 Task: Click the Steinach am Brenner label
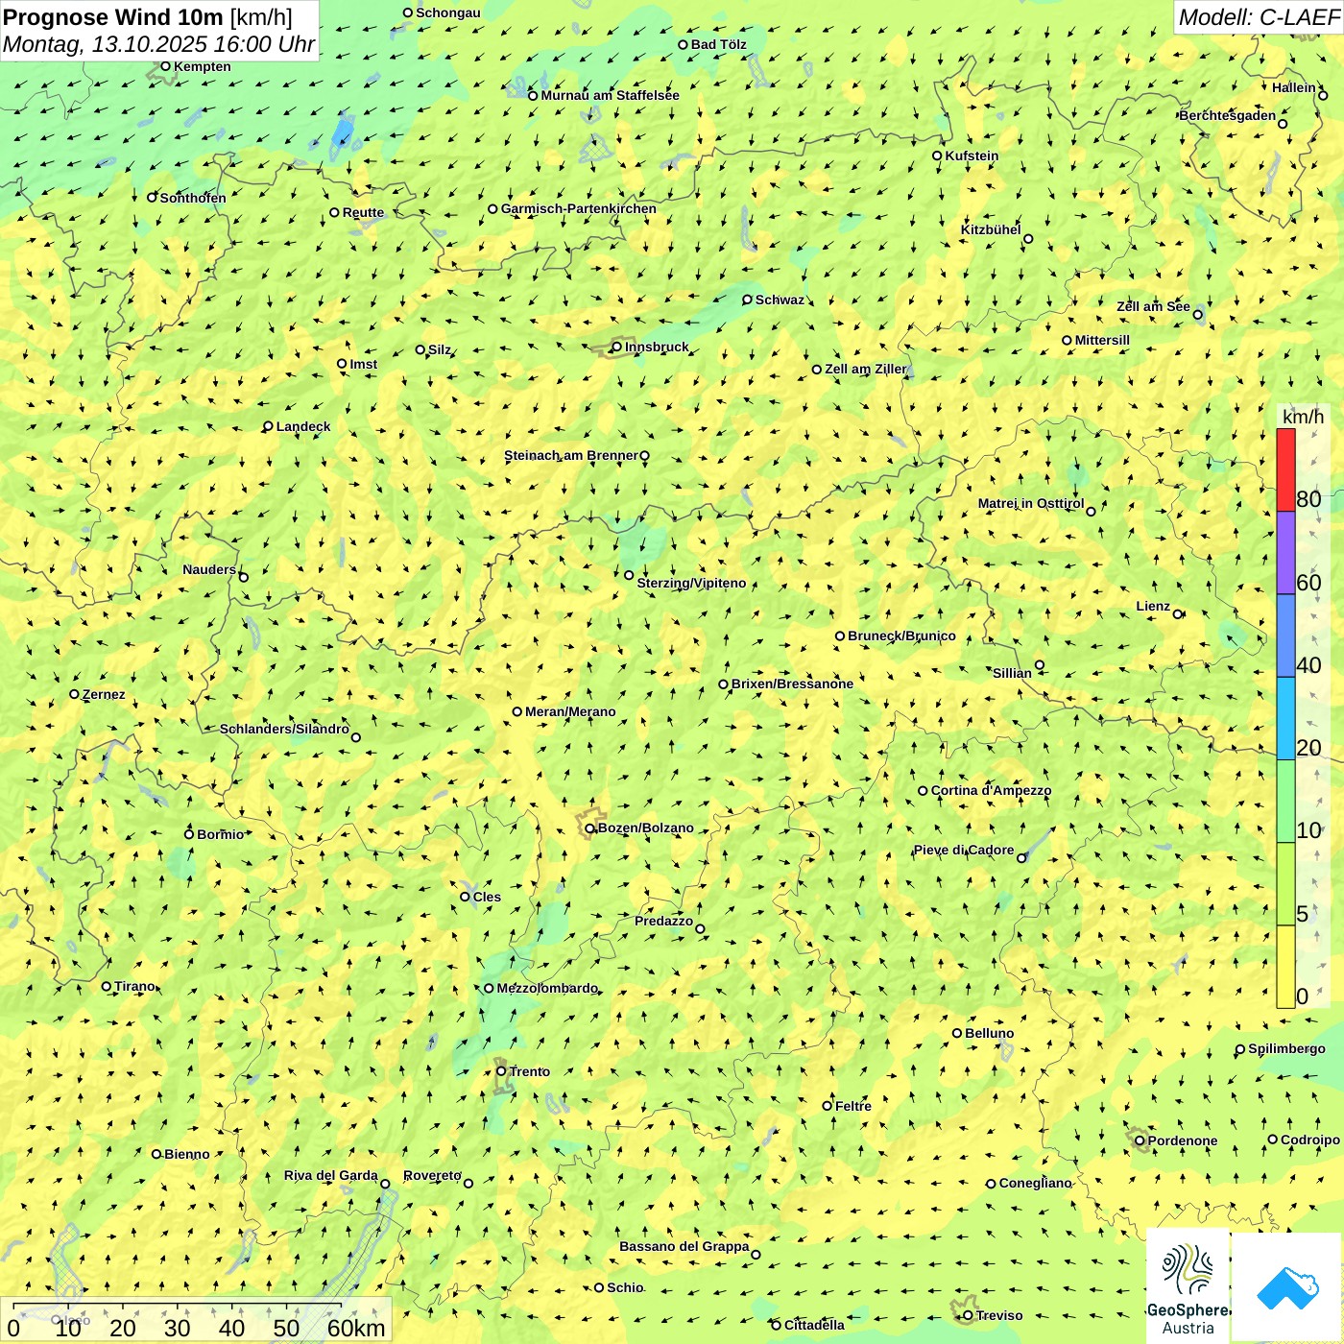click(570, 455)
